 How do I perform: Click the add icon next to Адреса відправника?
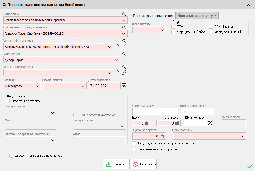tap(117, 46)
